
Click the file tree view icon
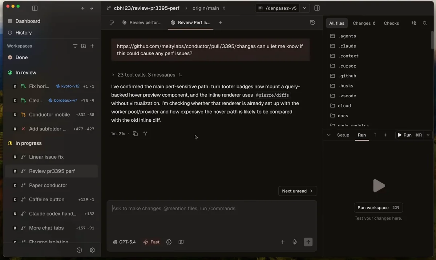click(414, 23)
